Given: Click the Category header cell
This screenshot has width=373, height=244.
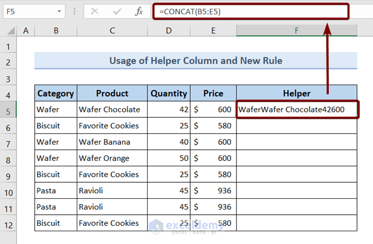Looking at the screenshot, I should pos(55,93).
